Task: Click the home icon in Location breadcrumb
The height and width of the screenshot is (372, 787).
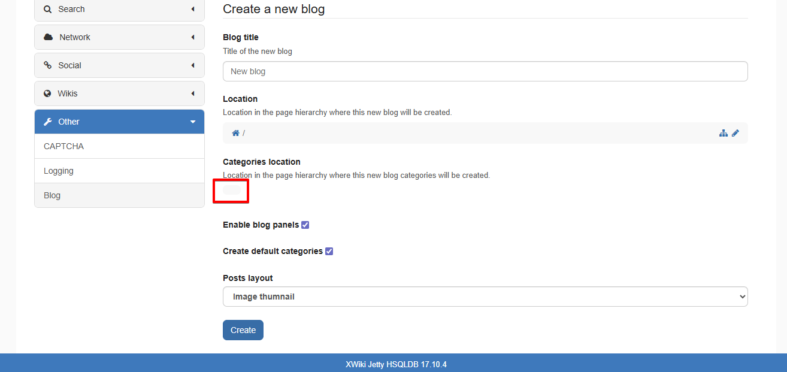Action: coord(235,133)
